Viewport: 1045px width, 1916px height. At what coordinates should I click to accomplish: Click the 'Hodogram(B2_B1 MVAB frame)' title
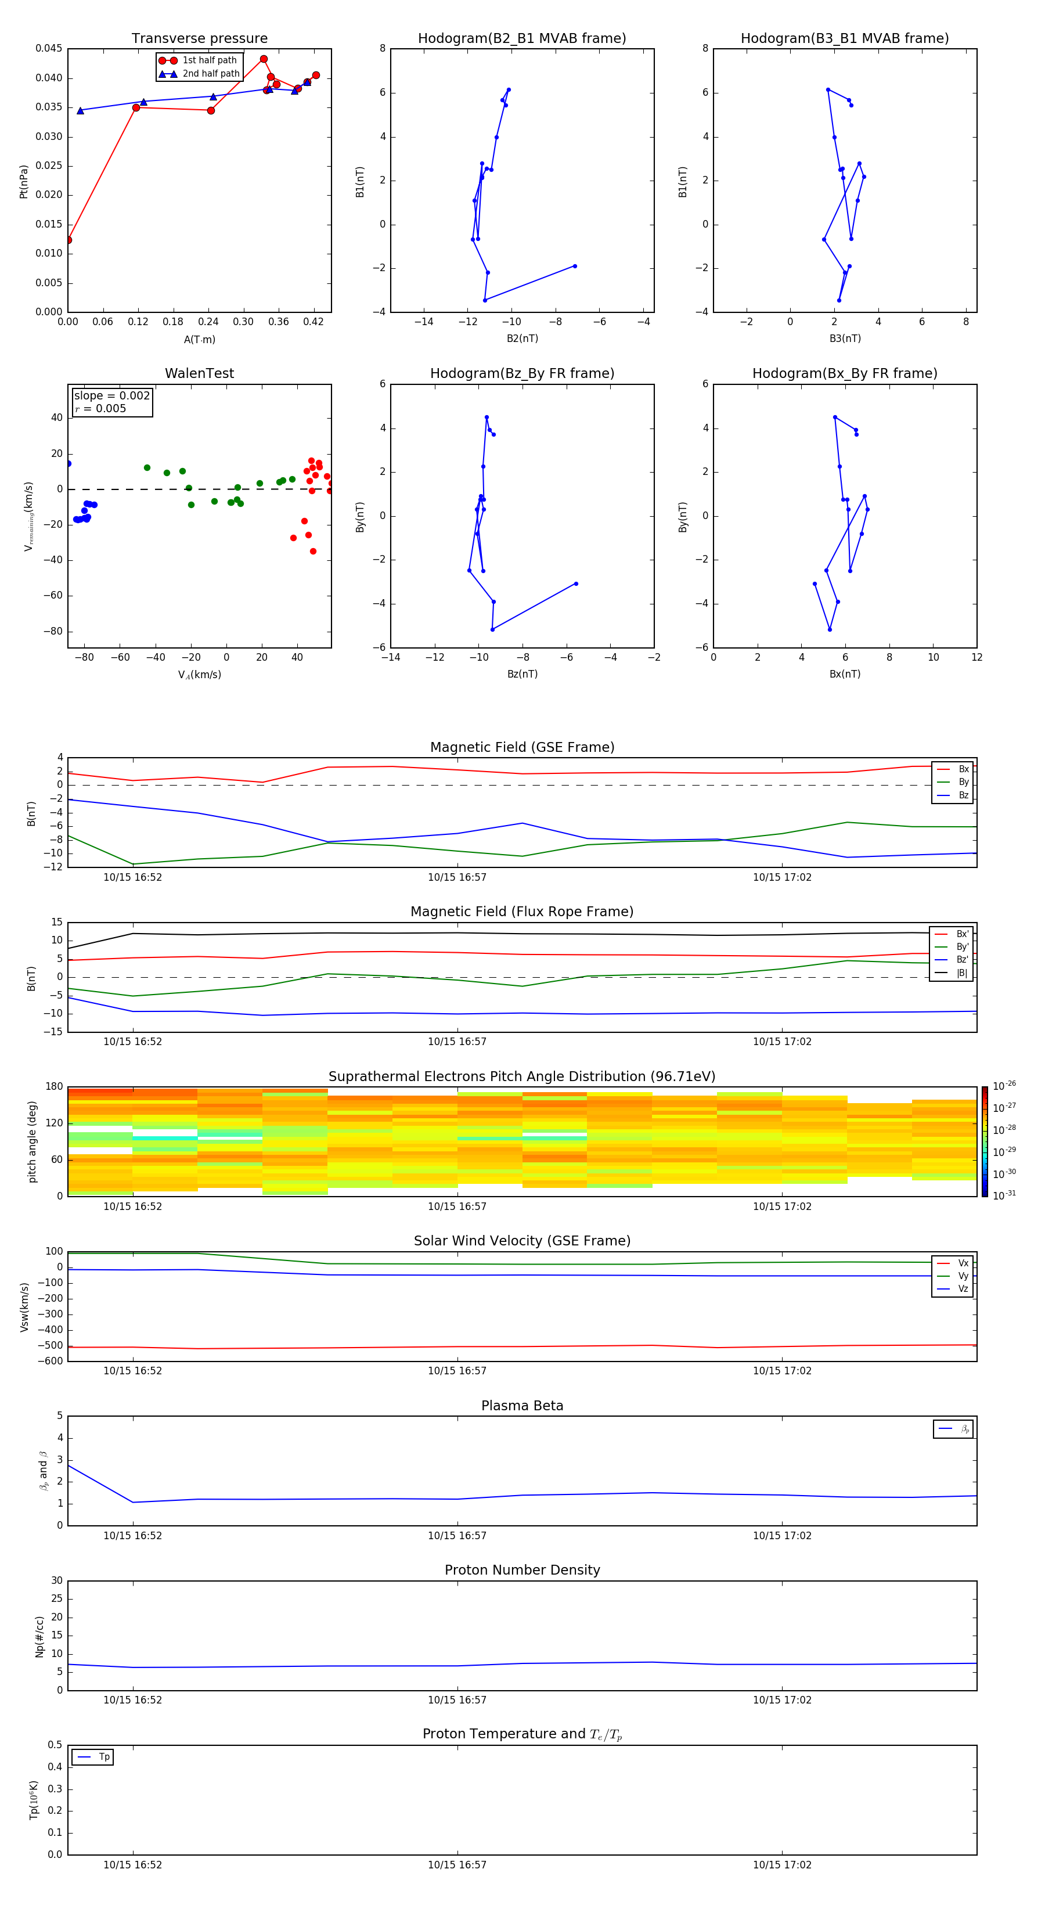click(522, 39)
